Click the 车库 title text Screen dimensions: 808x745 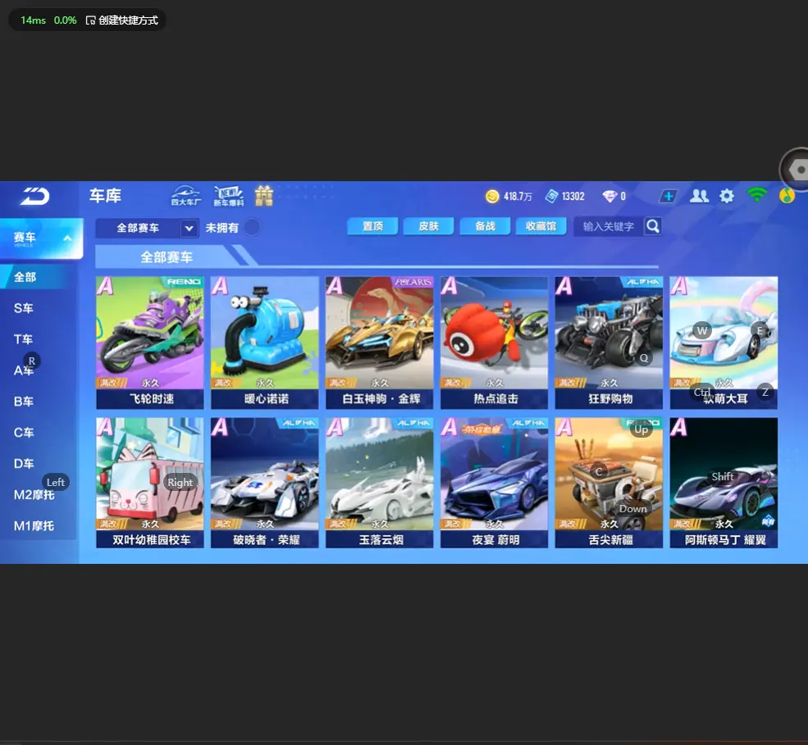(x=105, y=196)
